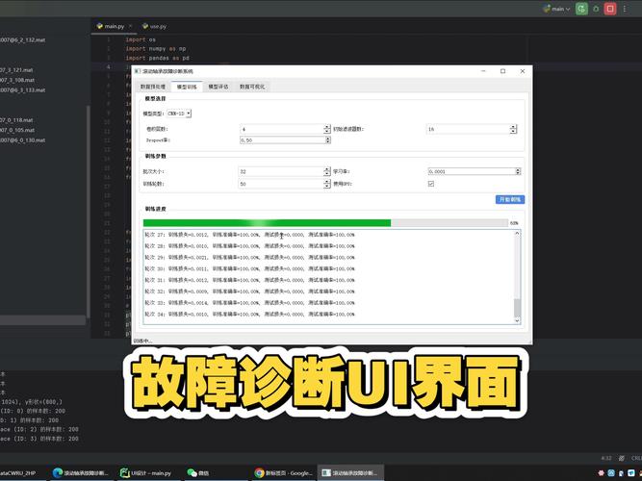The height and width of the screenshot is (481, 642).
Task: Click the dialog title bar app icon
Action: (x=138, y=71)
